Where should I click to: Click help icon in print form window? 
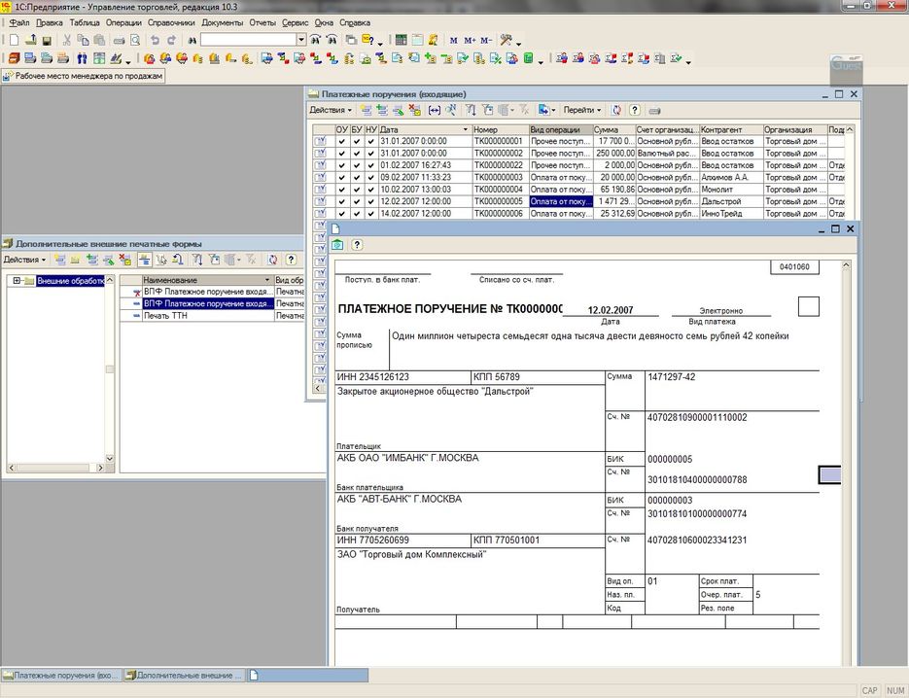coord(357,245)
